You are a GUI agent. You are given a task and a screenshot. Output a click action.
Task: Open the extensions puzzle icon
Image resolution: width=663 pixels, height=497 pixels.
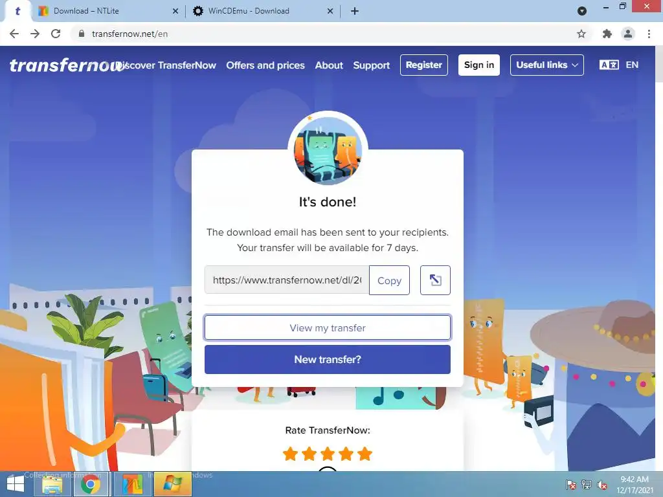pyautogui.click(x=607, y=34)
